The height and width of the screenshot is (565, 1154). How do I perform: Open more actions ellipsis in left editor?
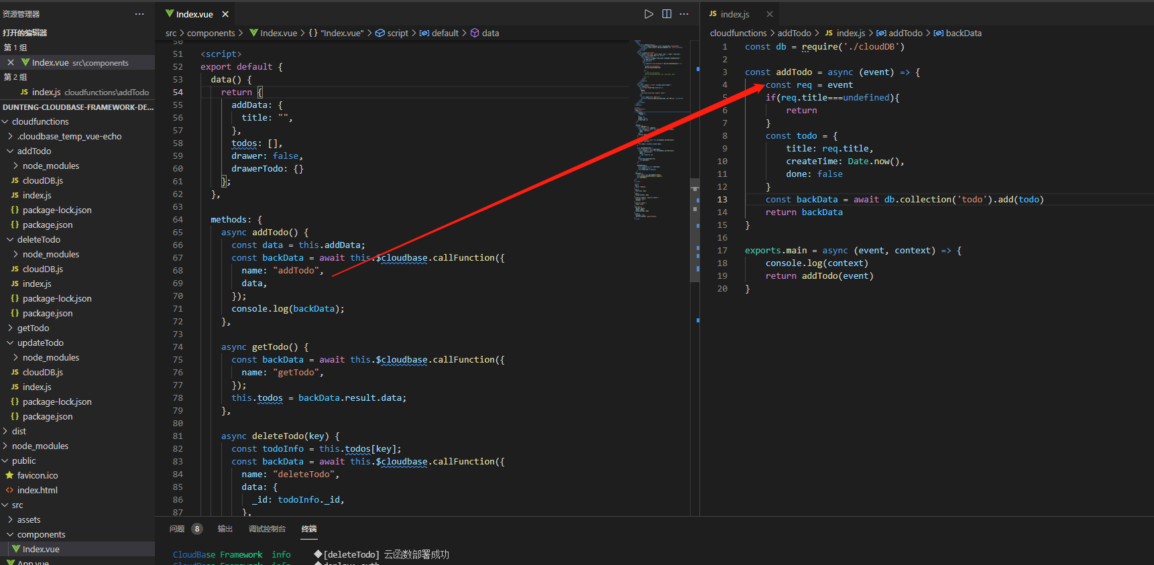(684, 14)
